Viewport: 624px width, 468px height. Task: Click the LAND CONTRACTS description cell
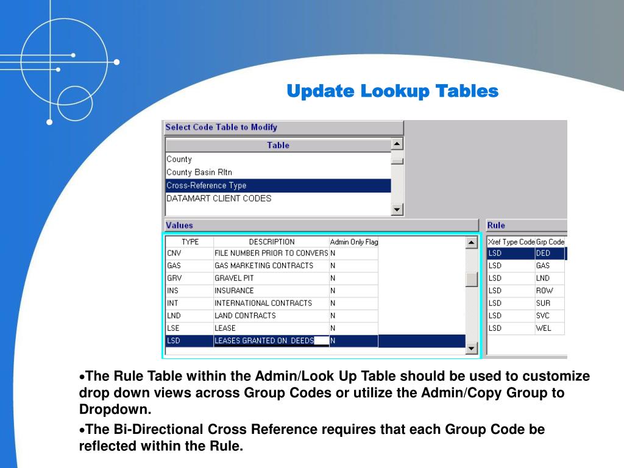pyautogui.click(x=271, y=316)
